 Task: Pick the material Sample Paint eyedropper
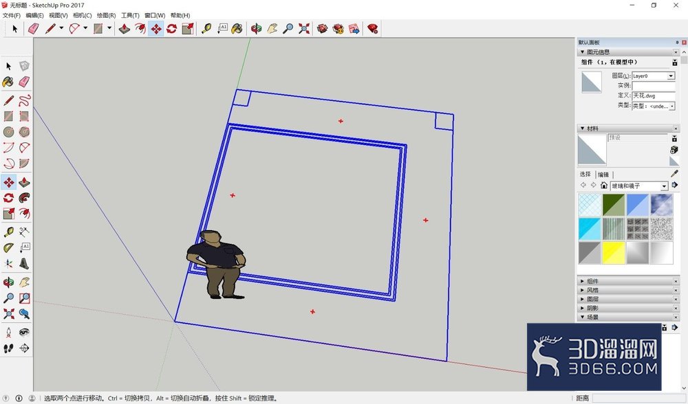pos(674,174)
